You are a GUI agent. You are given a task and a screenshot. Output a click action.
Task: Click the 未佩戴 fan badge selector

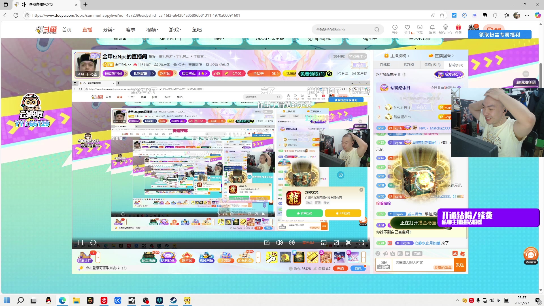[384, 265]
